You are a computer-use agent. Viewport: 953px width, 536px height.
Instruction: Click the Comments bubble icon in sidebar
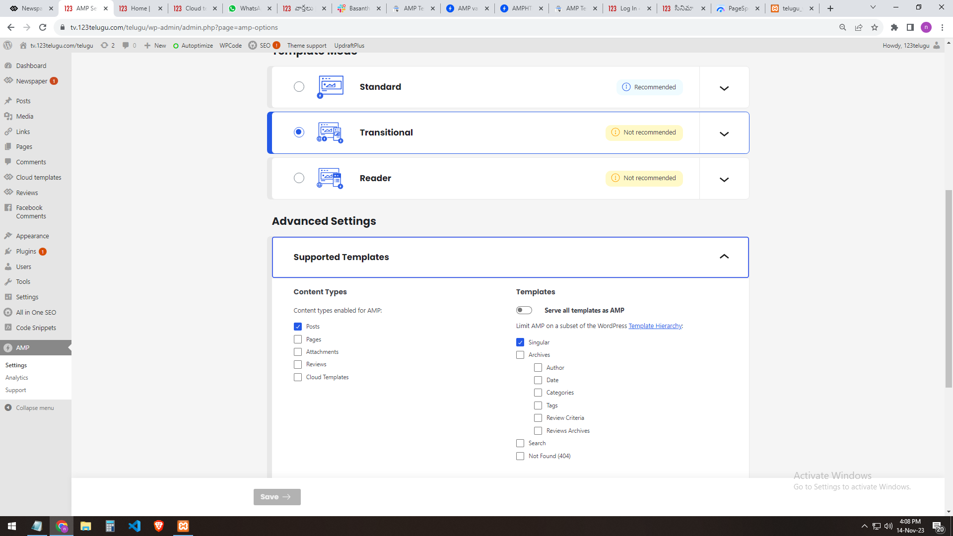point(8,162)
